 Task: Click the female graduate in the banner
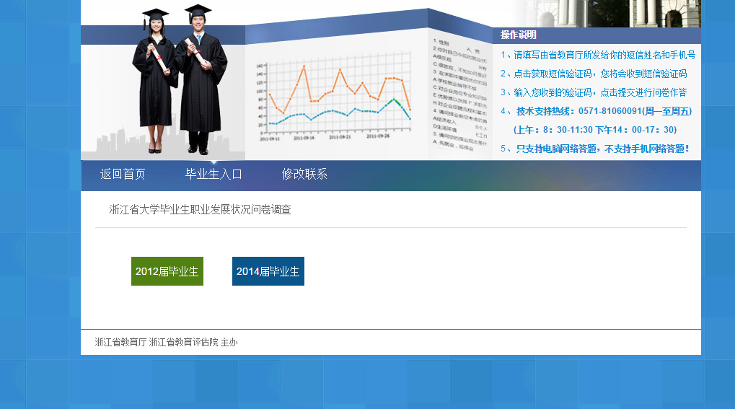click(x=155, y=79)
